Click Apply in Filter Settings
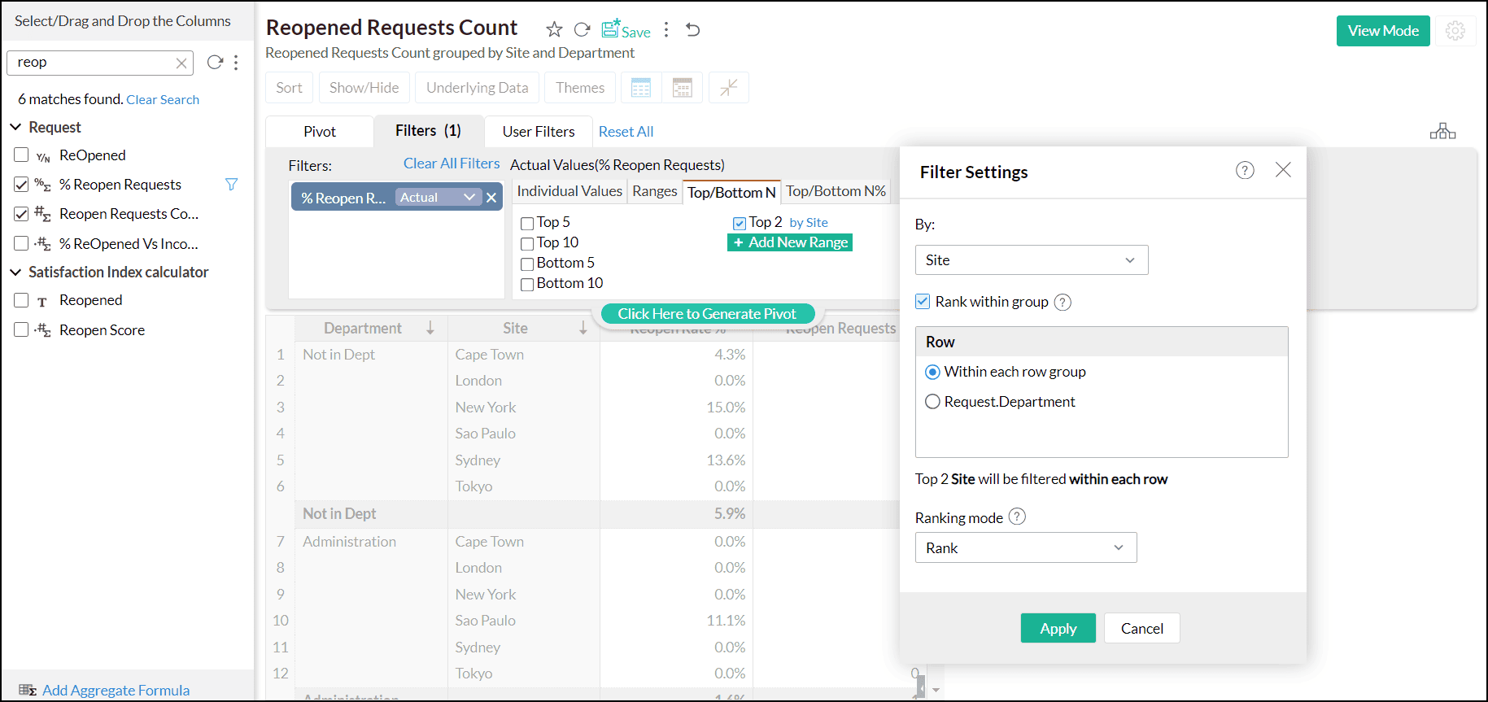The image size is (1488, 702). (1058, 628)
